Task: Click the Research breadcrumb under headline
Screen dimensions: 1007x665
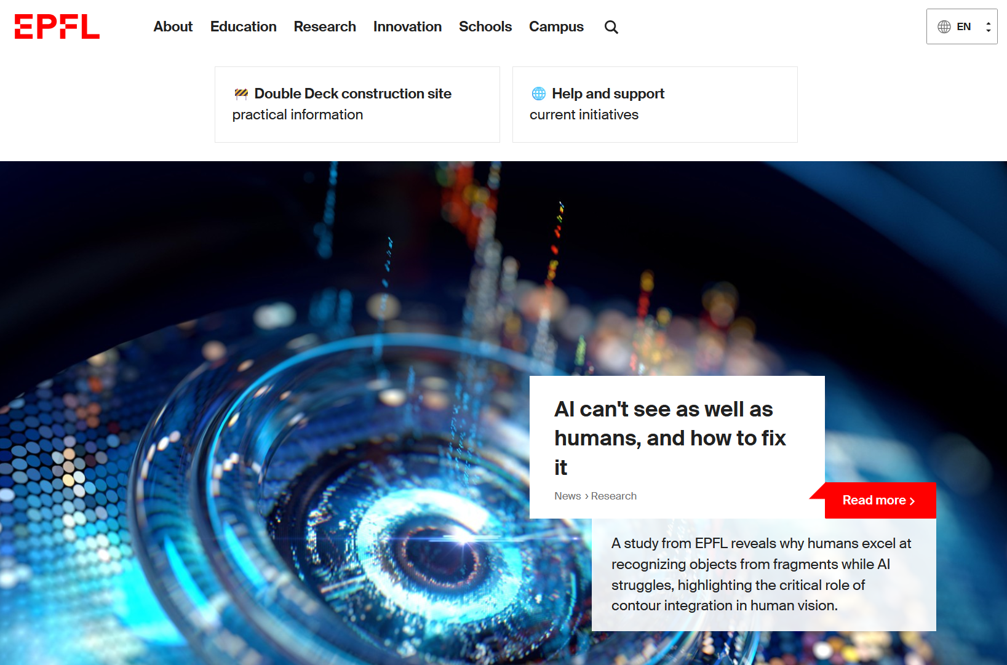Action: (614, 496)
